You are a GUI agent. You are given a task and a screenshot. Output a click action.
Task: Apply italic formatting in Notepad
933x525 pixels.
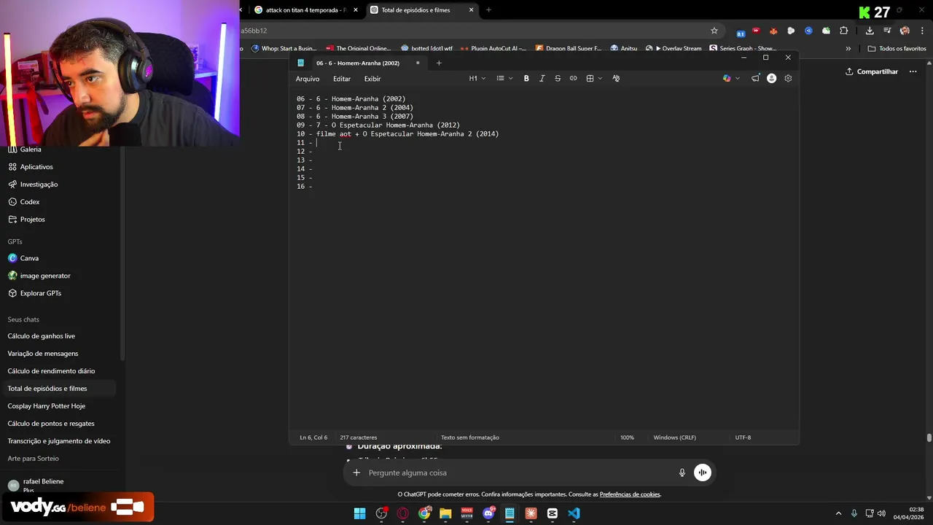542,79
